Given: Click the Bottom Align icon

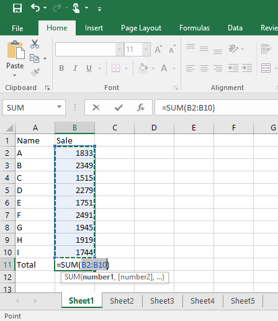Looking at the screenshot, I should click(218, 52).
